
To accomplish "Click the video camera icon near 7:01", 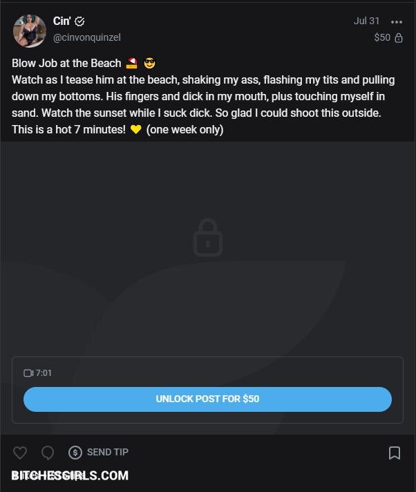I will (x=28, y=373).
